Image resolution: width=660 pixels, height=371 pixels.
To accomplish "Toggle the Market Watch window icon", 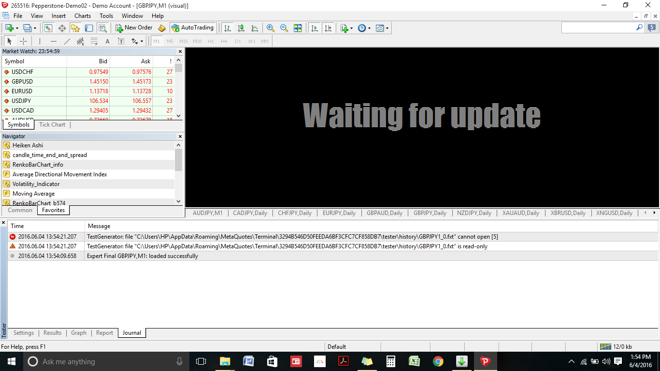I will coord(48,28).
